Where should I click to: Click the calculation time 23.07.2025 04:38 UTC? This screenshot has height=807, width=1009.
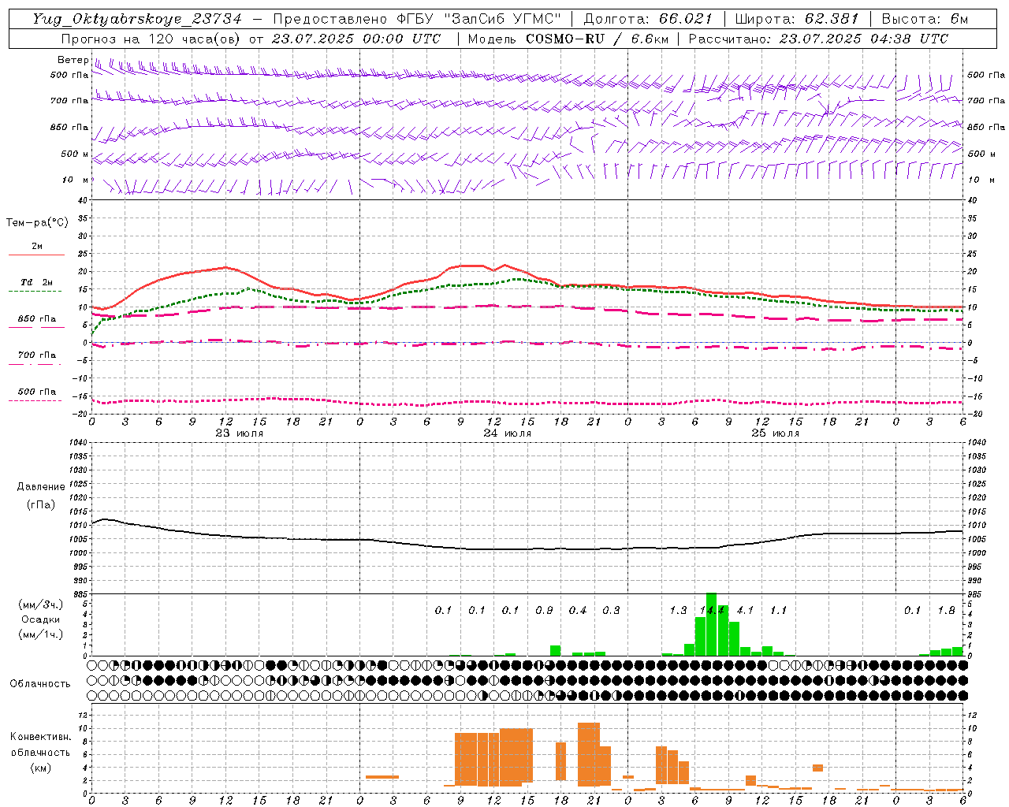click(864, 39)
